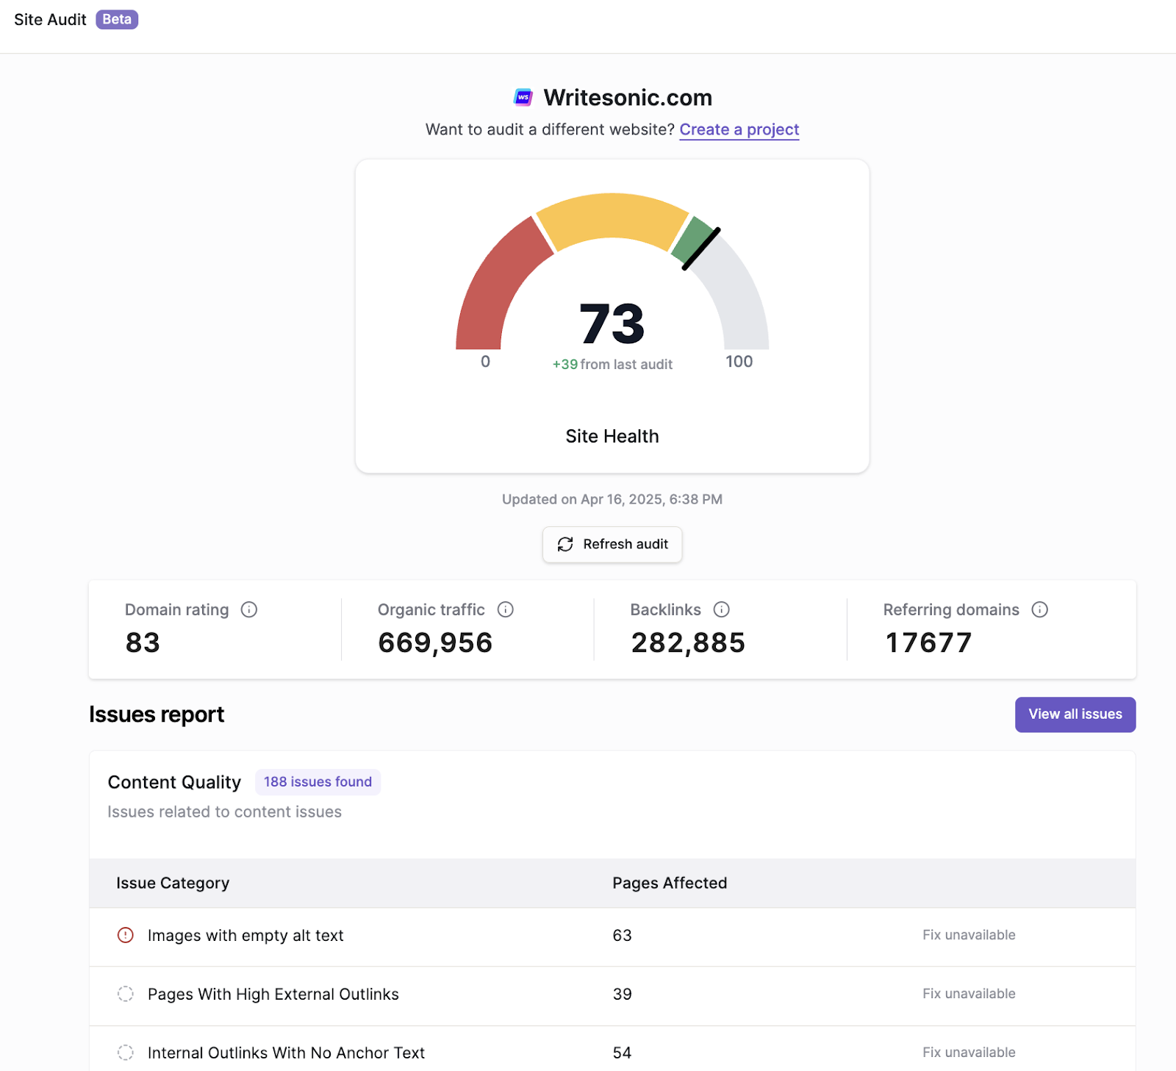Click the 188 issues found badge
The image size is (1176, 1071).
coord(318,782)
